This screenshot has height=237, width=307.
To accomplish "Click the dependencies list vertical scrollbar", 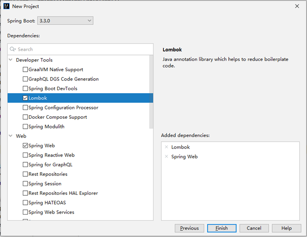I will tap(151, 92).
